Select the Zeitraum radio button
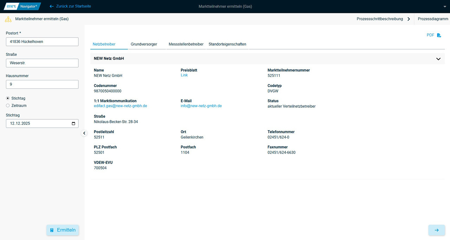Screen dimensions: 450x240 point(8,106)
